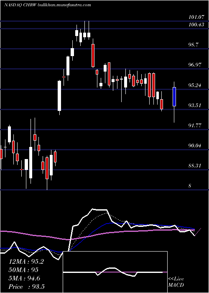Click the 93.51 price level label
This screenshot has height=293, width=209.
click(195, 105)
